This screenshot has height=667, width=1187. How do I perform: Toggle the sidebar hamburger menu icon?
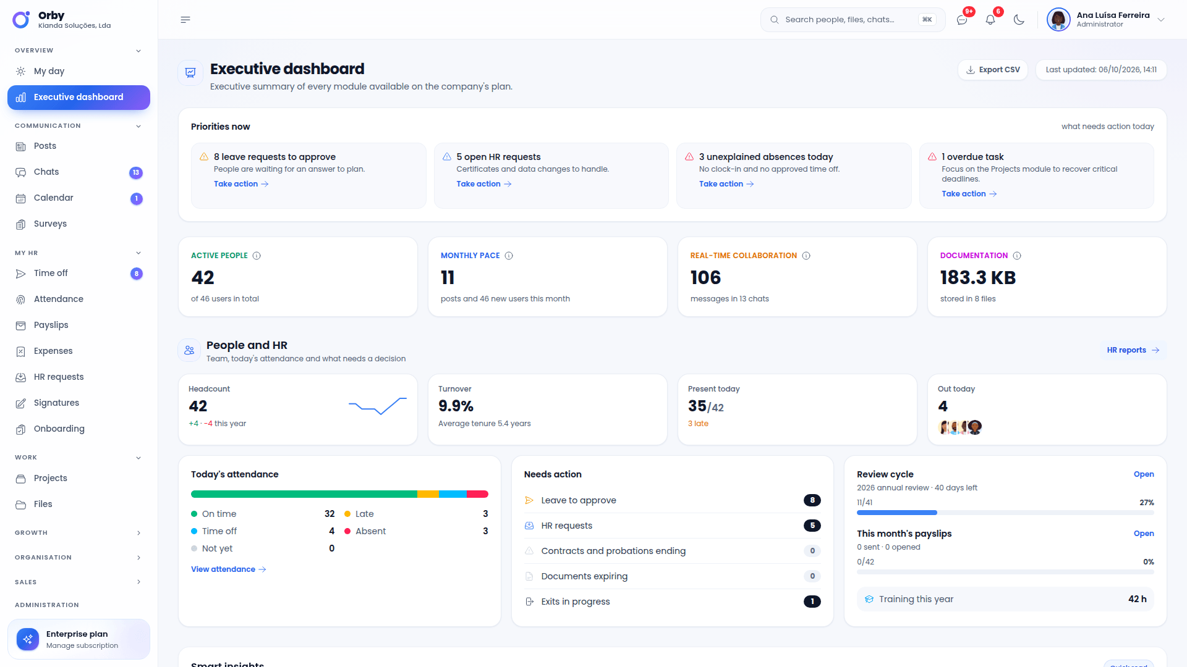pyautogui.click(x=185, y=20)
